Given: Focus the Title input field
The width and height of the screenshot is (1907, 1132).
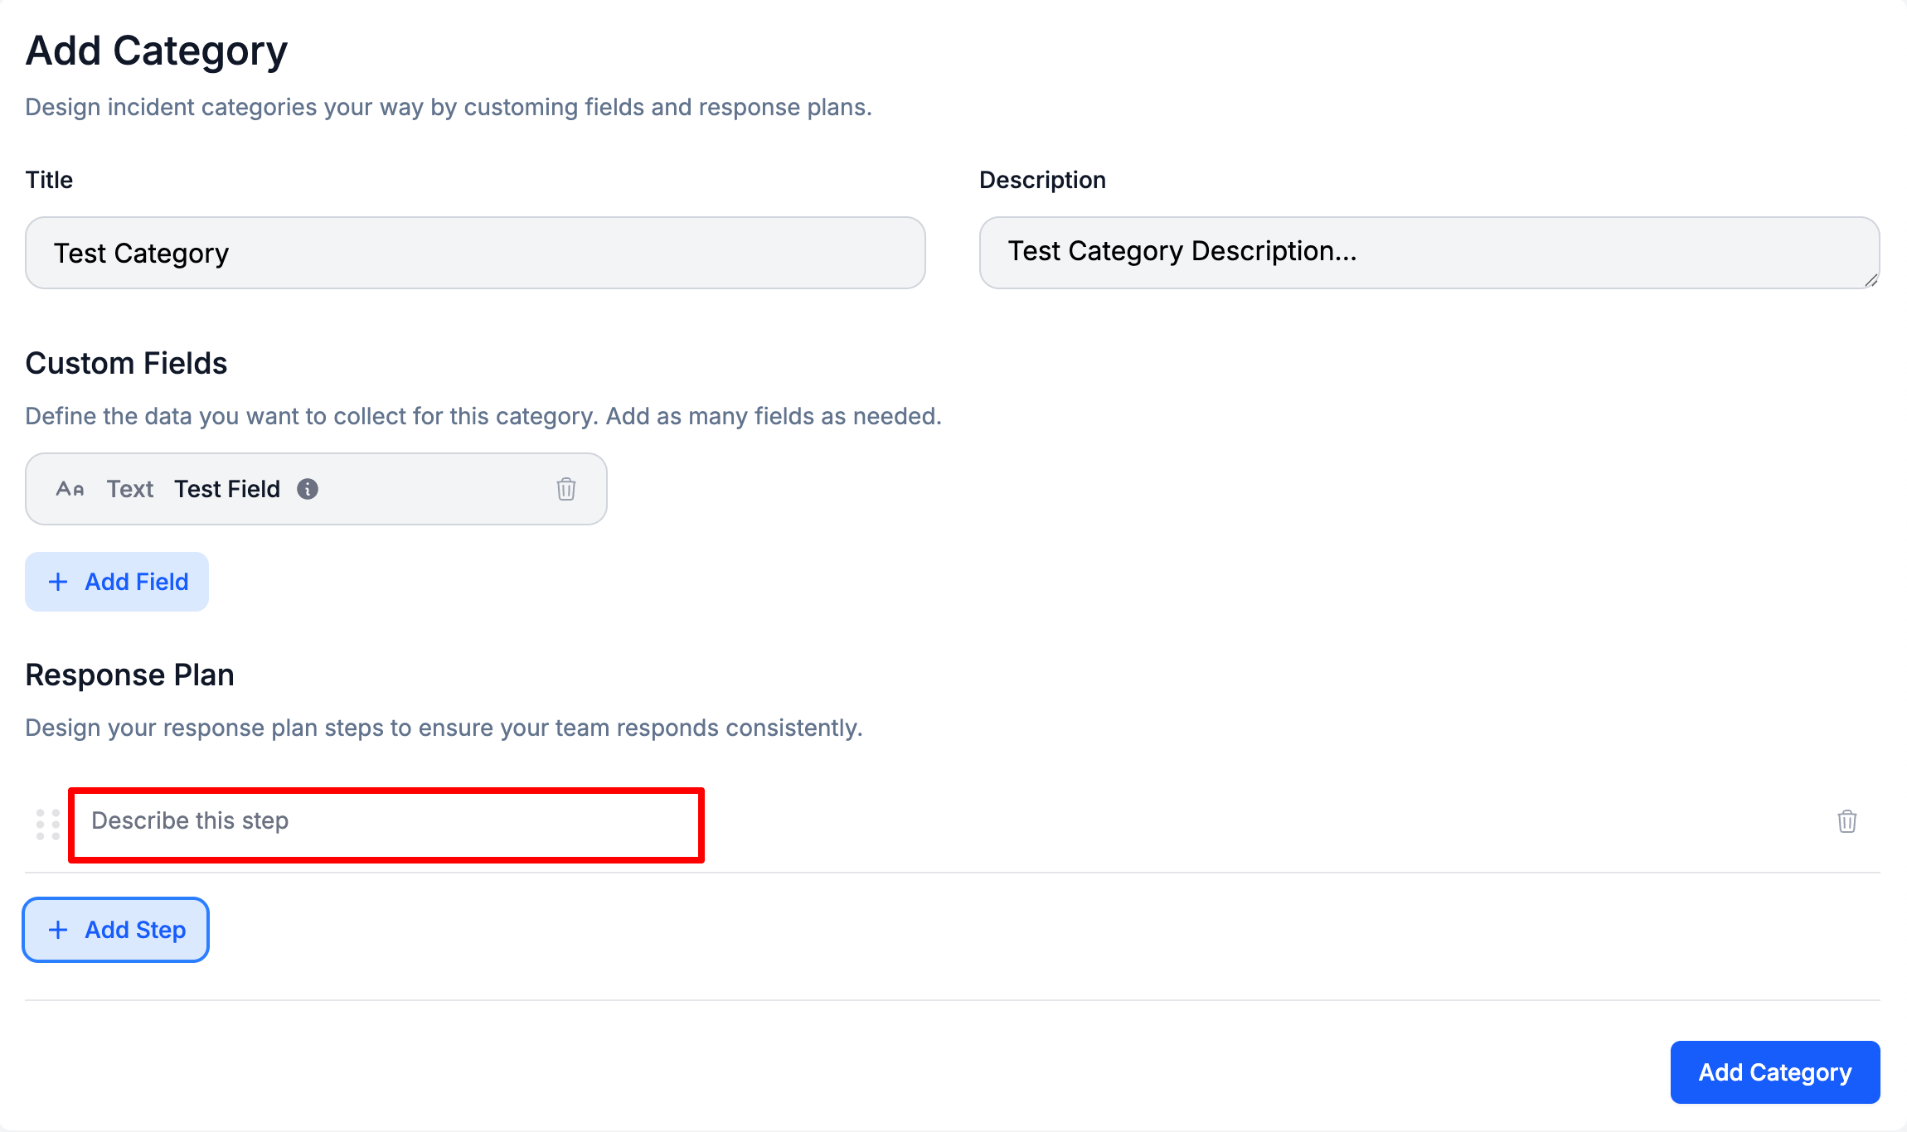Looking at the screenshot, I should (475, 253).
